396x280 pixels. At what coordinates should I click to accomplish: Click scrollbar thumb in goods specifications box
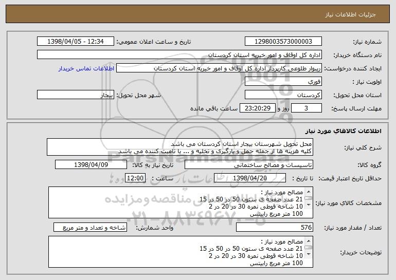coord(309,198)
